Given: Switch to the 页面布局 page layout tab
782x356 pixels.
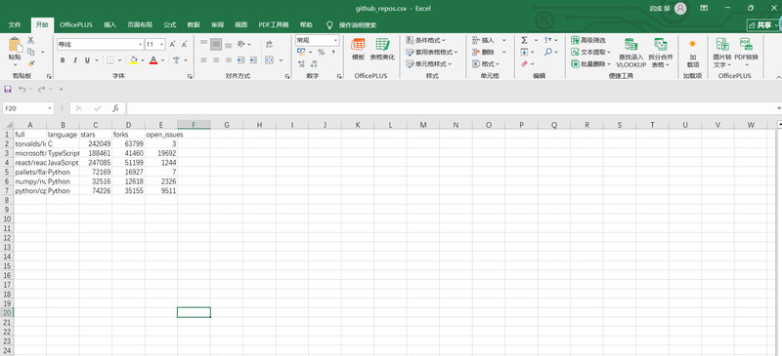Looking at the screenshot, I should pos(140,25).
